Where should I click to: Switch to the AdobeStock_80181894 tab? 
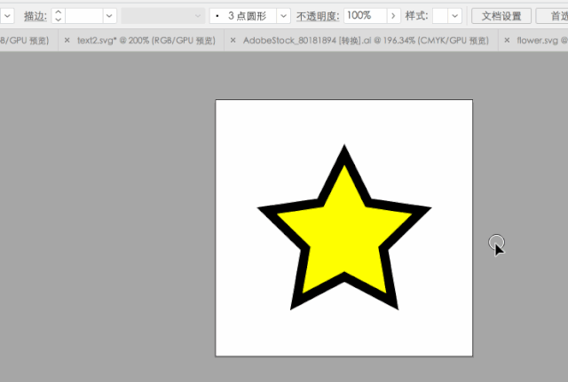point(366,41)
